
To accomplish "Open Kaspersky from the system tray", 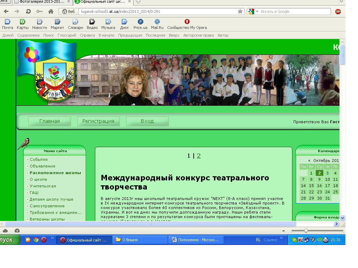I will (x=300, y=240).
